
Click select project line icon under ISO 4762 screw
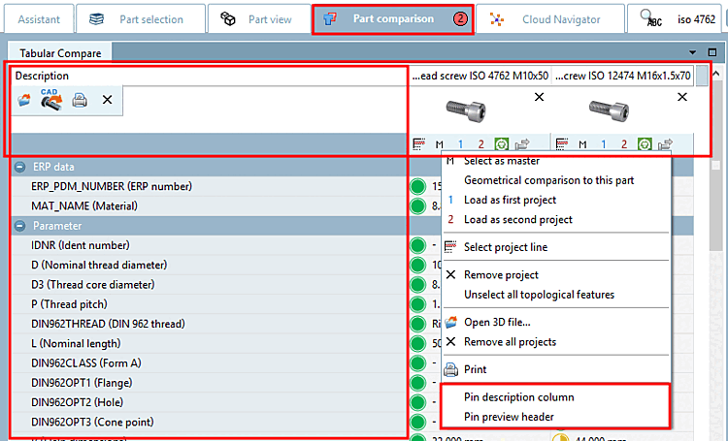418,144
